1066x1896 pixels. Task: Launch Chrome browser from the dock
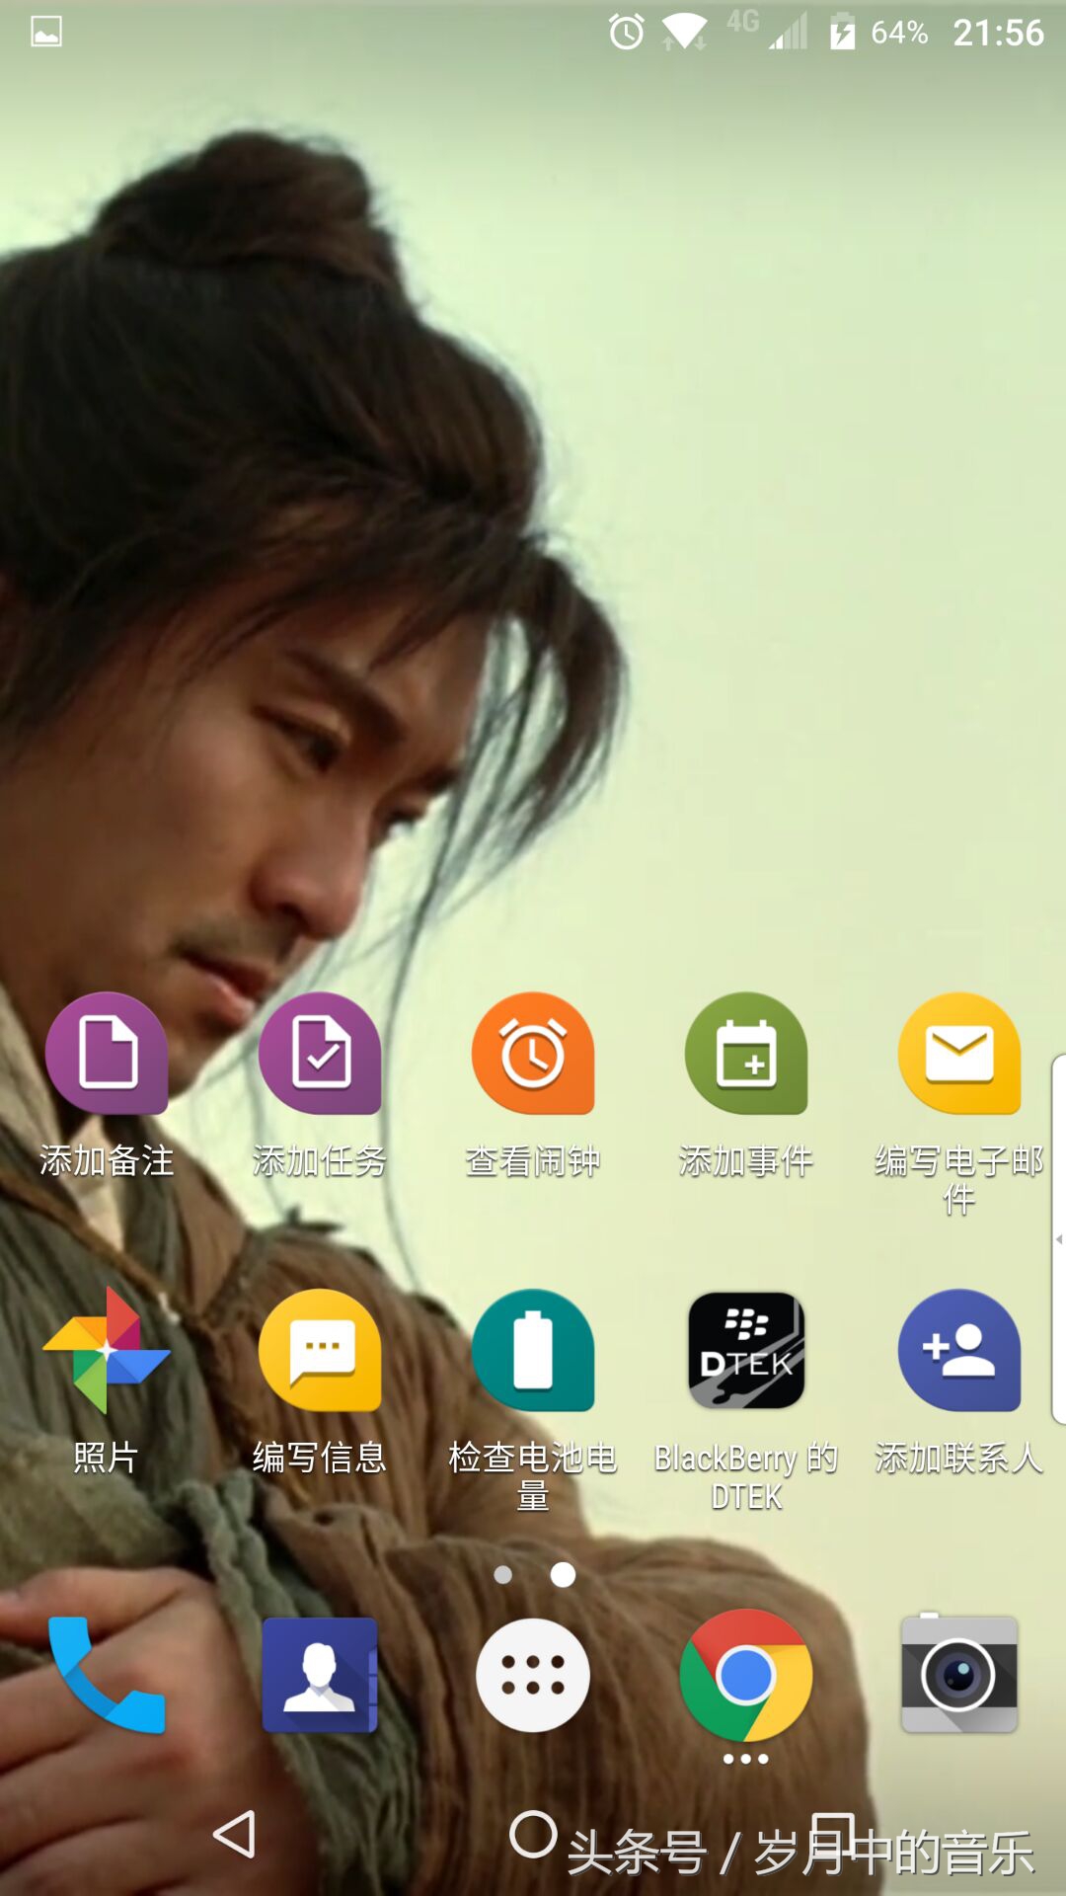[x=746, y=1675]
